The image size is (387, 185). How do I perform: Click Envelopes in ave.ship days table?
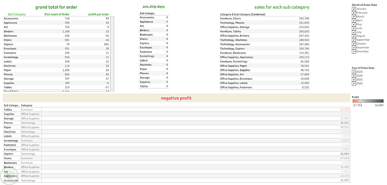(154, 48)
